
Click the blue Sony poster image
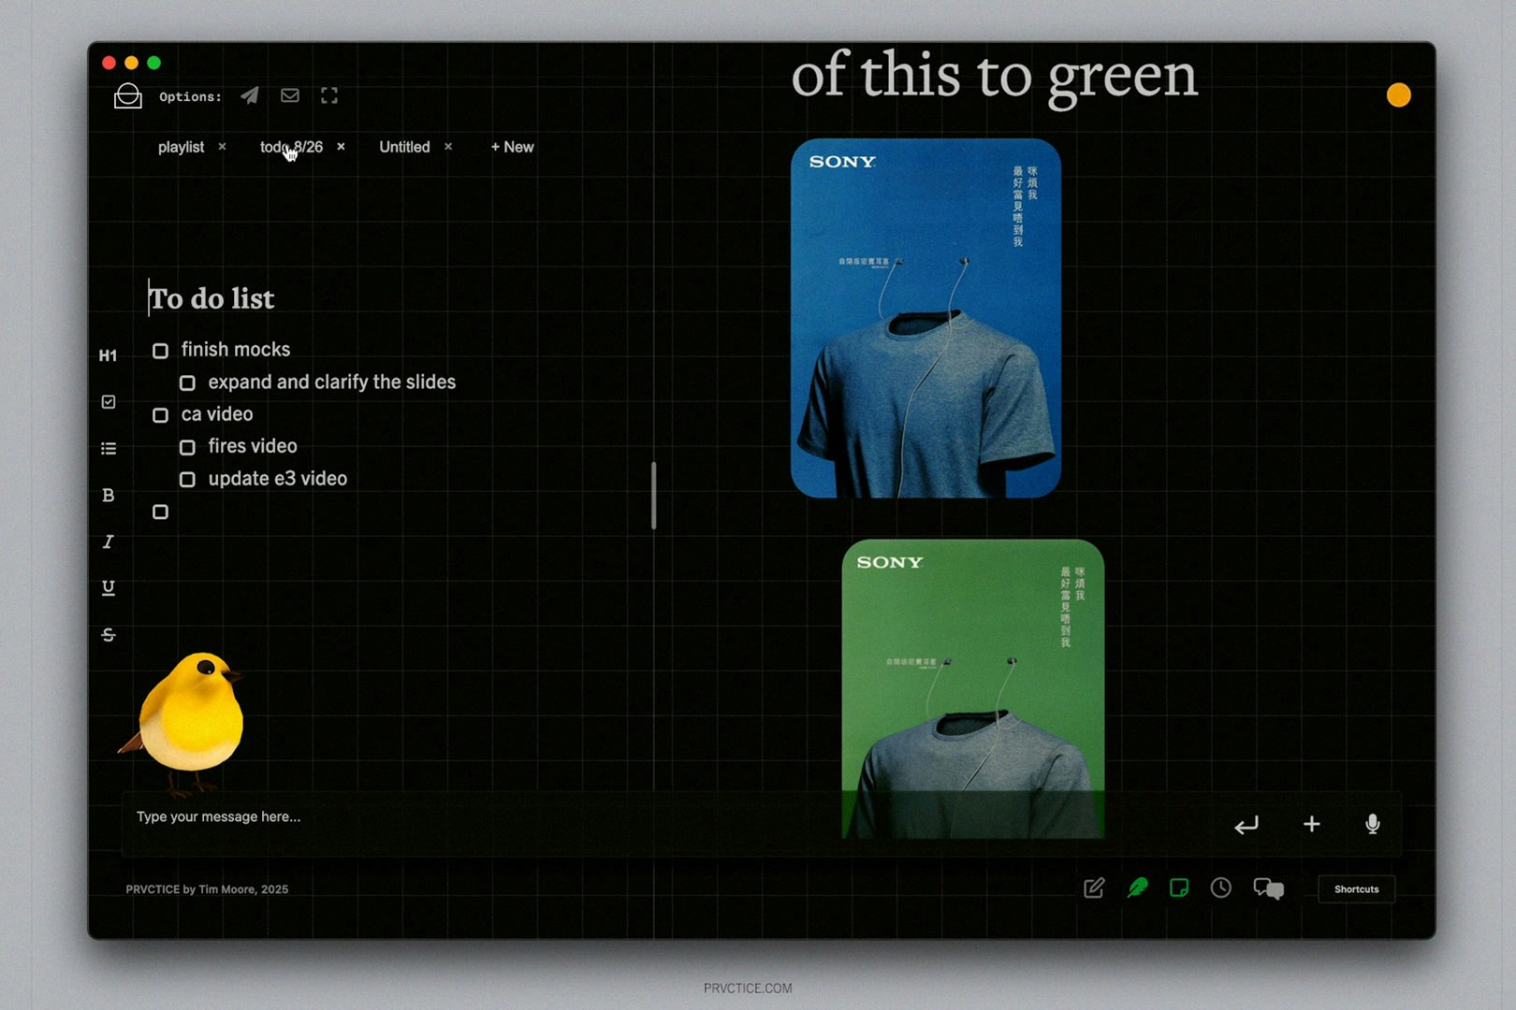pos(926,318)
